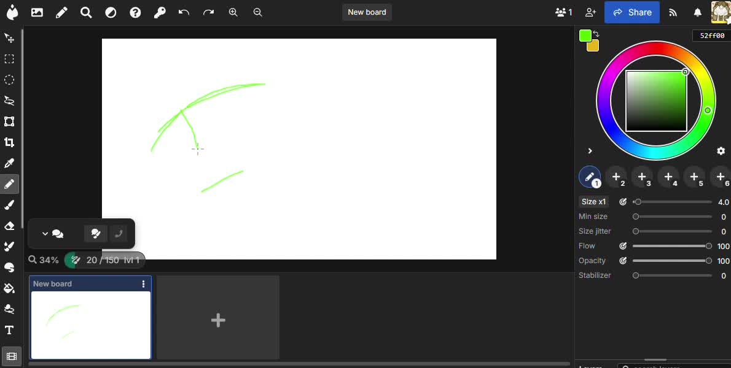Open the notifications bell
The width and height of the screenshot is (731, 368).
coord(697,12)
